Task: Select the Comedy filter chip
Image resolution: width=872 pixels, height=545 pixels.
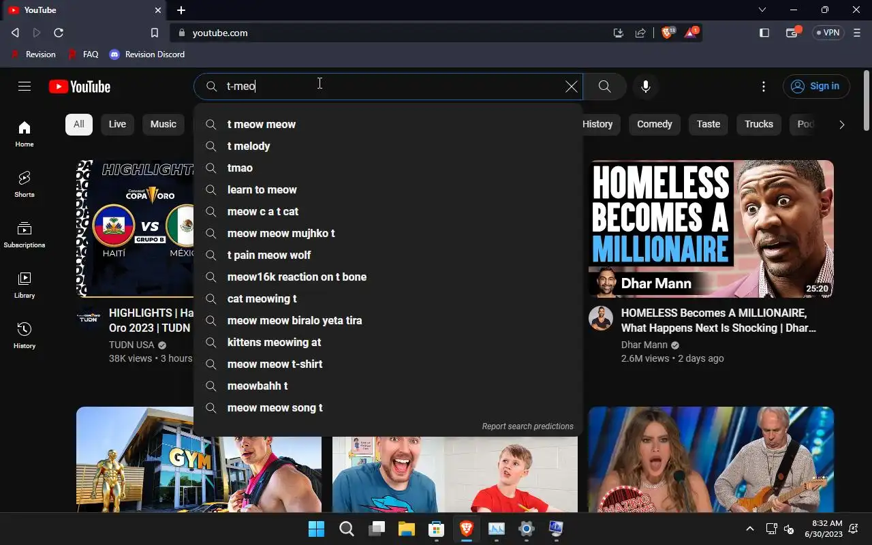Action: [655, 124]
